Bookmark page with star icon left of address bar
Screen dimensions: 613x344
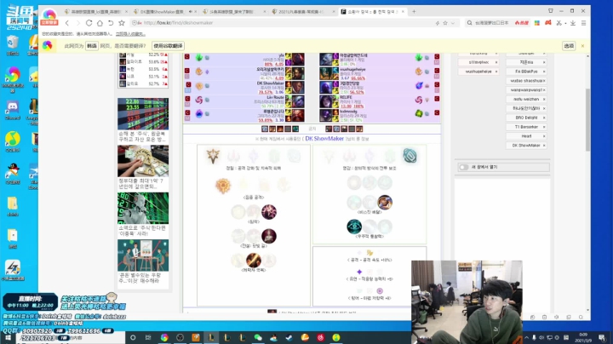point(122,23)
